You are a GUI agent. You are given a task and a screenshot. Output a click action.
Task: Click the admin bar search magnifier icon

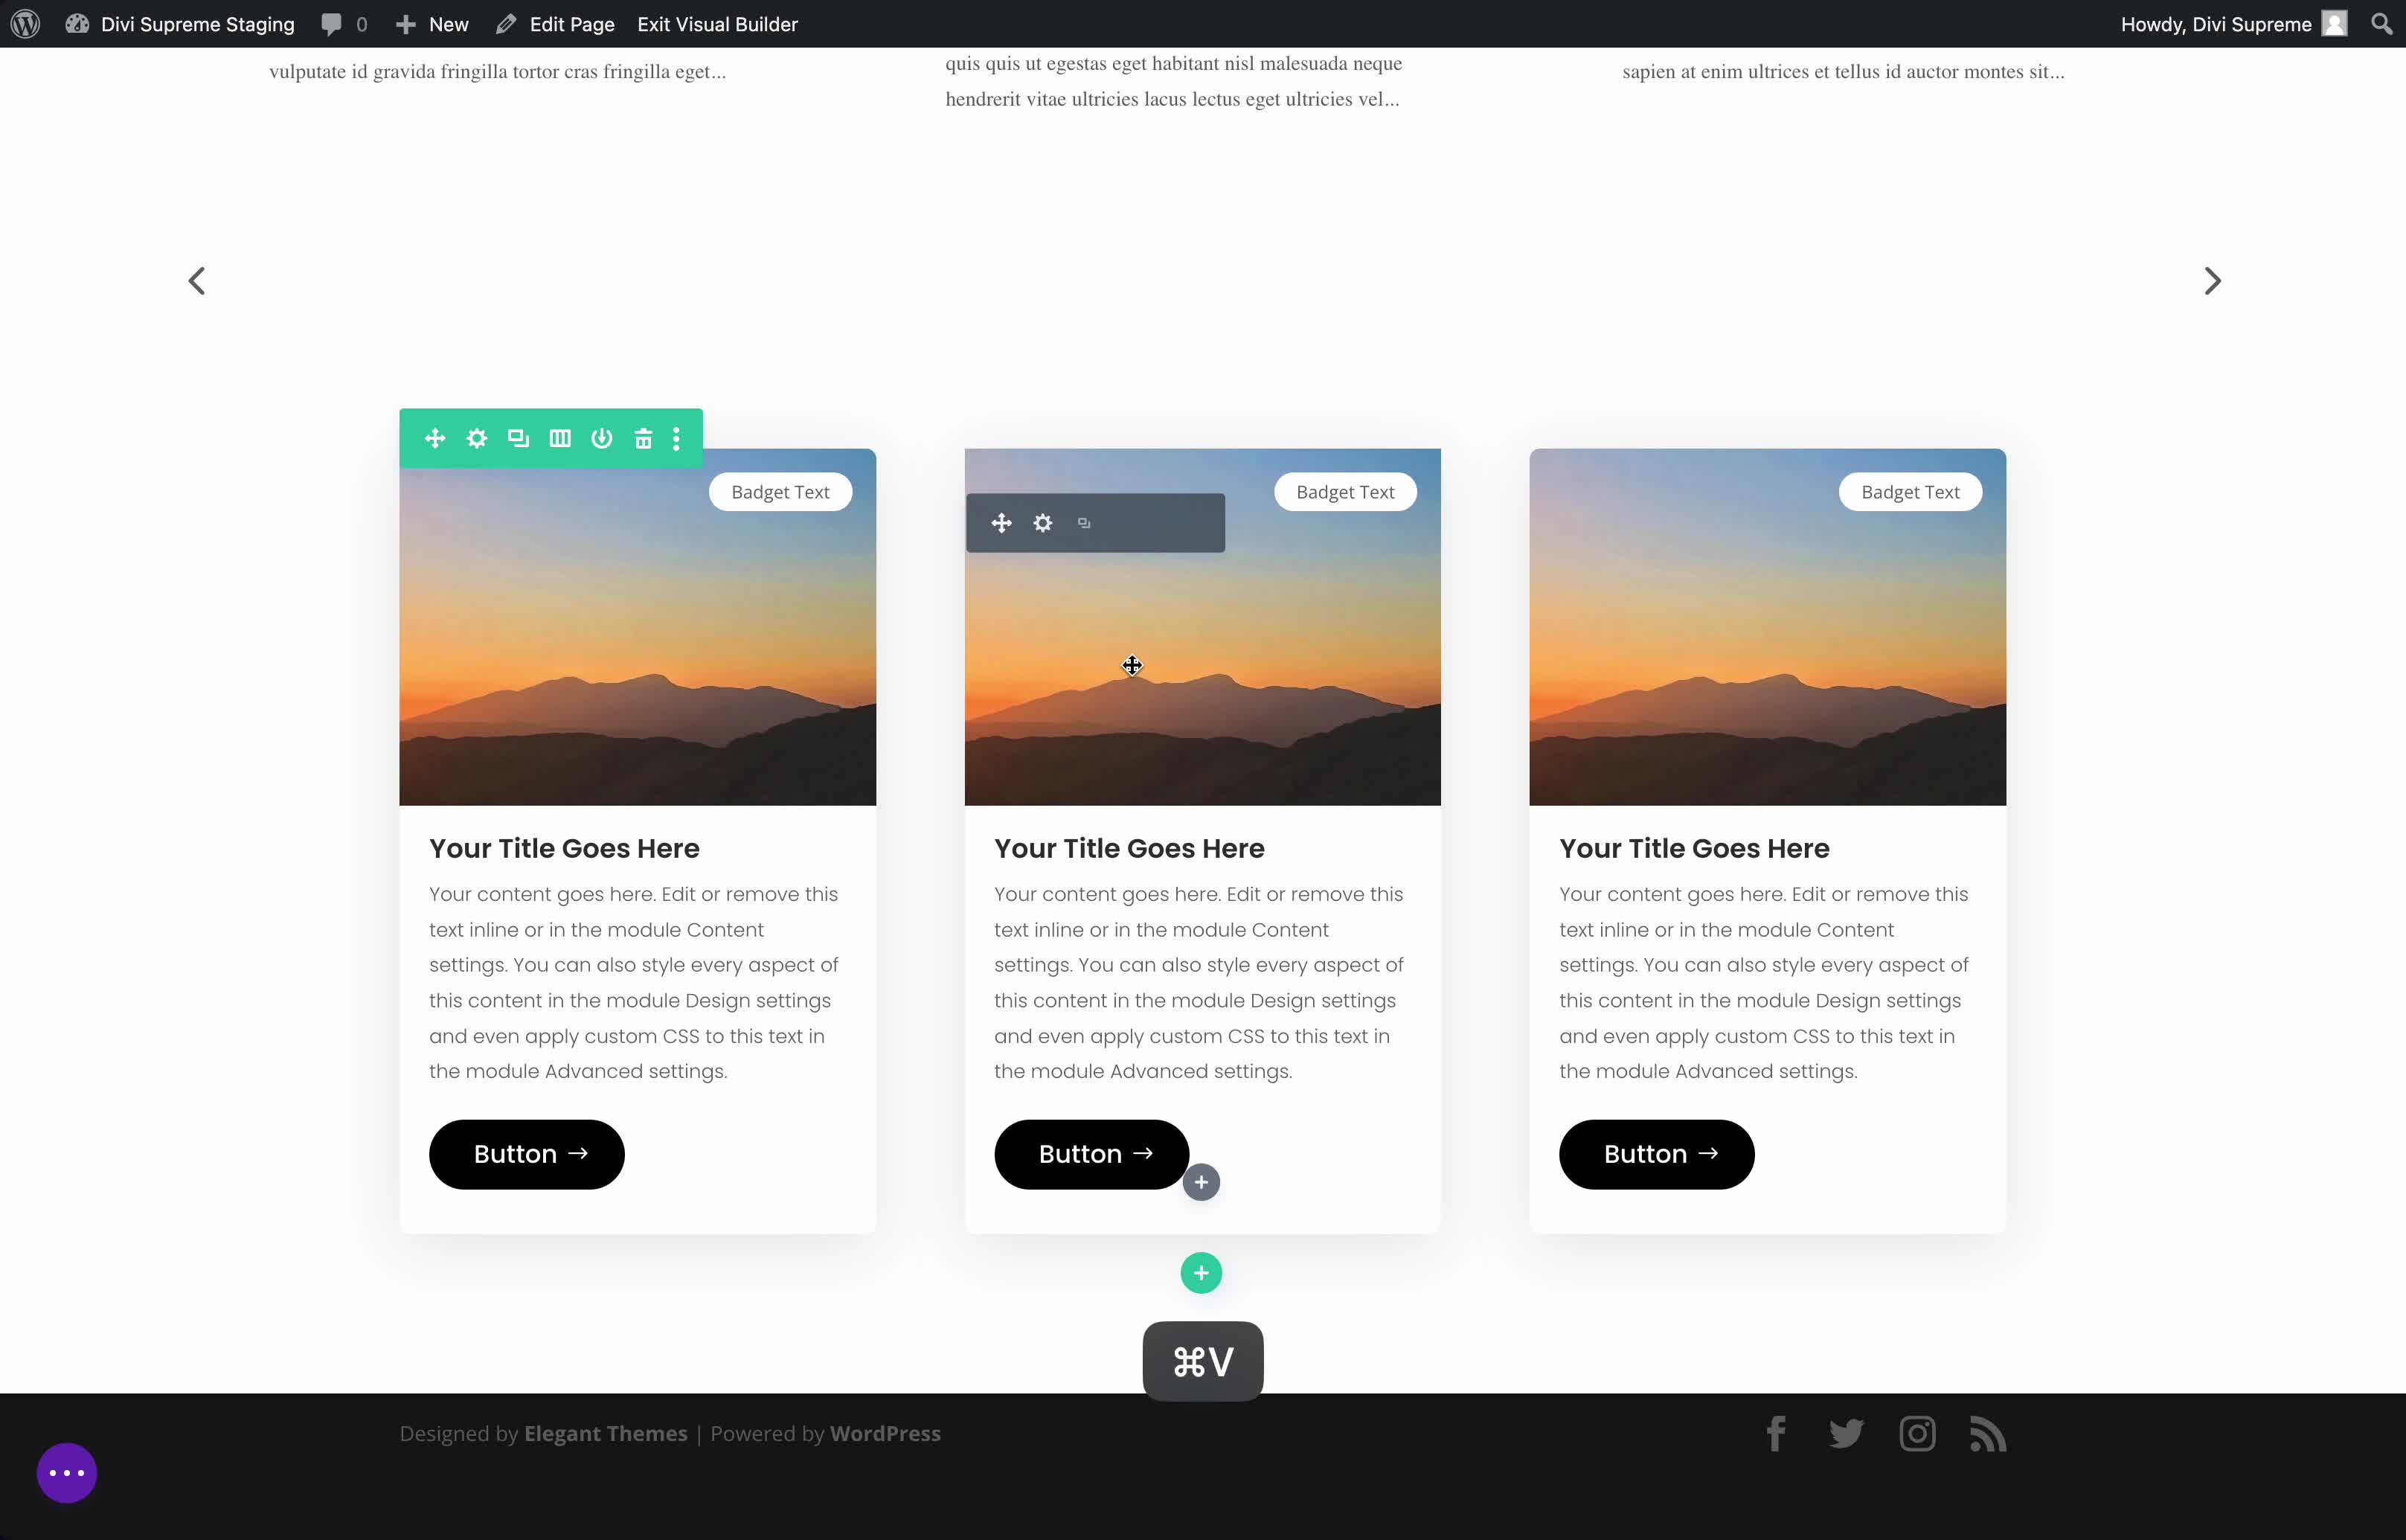2382,24
